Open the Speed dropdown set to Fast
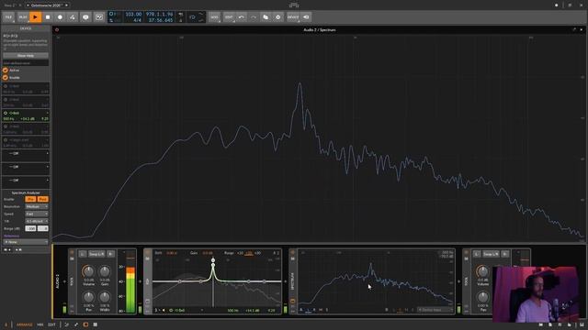Image resolution: width=588 pixels, height=330 pixels. 37,214
